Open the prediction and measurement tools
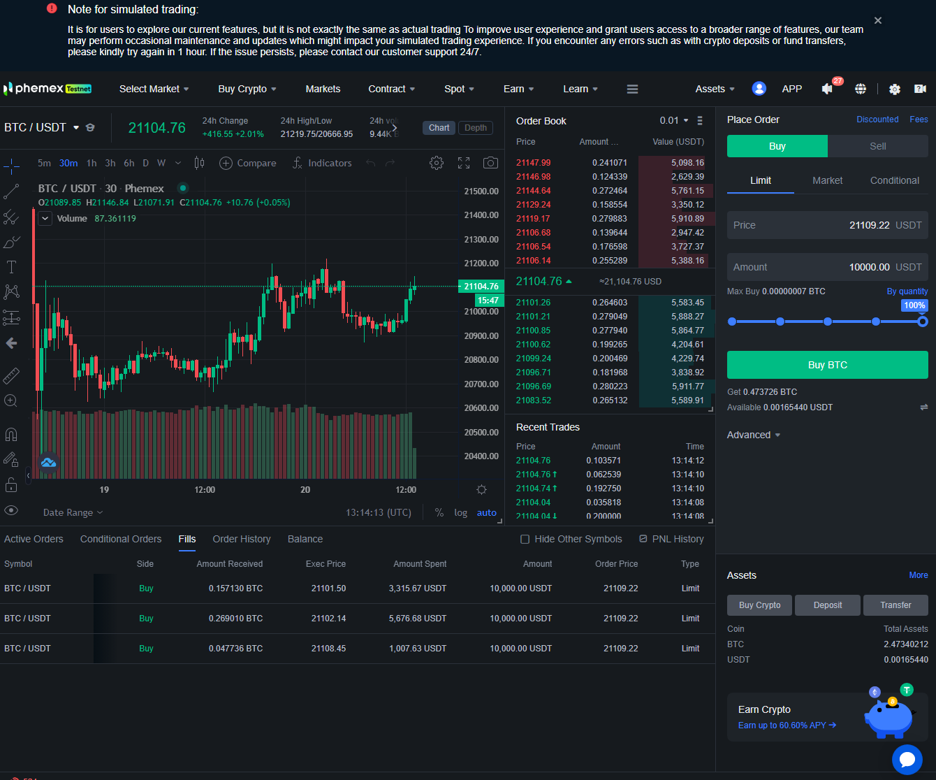Screen dimensions: 936x780 coord(11,318)
